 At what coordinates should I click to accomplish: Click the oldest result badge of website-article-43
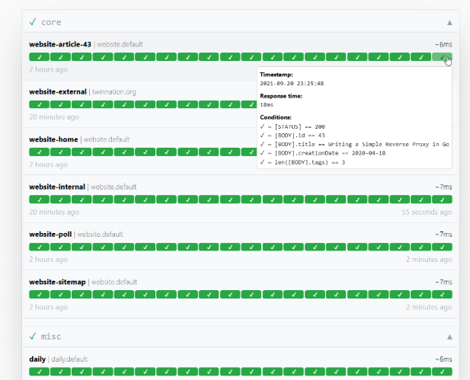(x=40, y=56)
